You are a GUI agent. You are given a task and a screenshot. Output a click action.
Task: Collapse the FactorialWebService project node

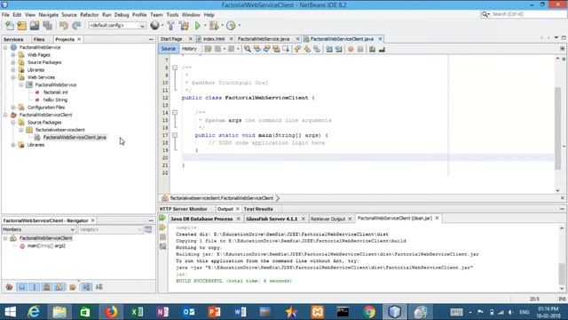pyautogui.click(x=5, y=47)
